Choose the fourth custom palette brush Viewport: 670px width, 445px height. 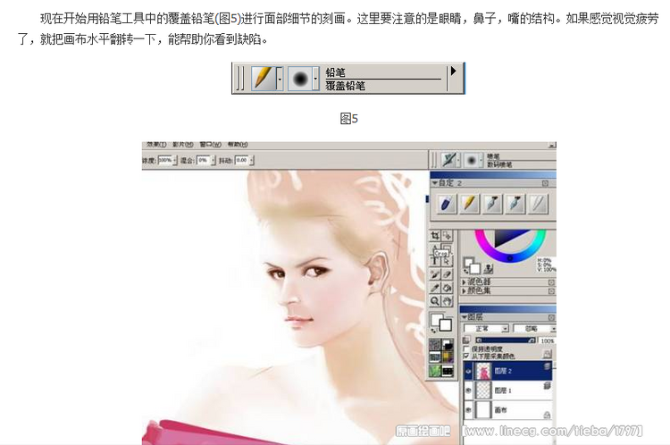(515, 204)
